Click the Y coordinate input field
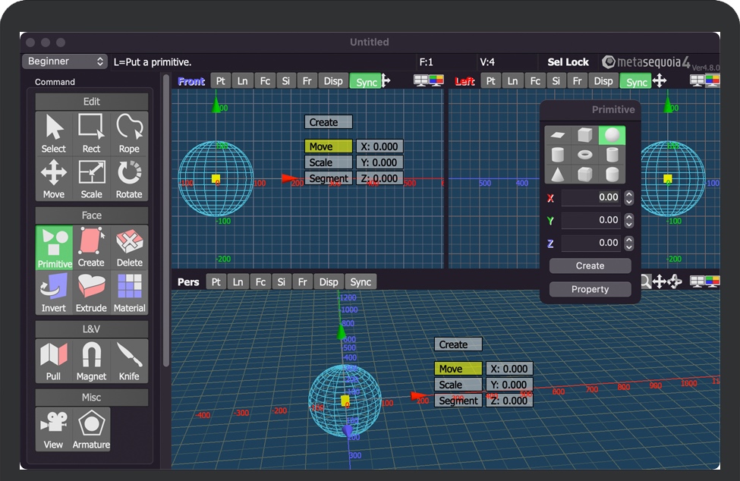This screenshot has width=740, height=481. (x=591, y=220)
